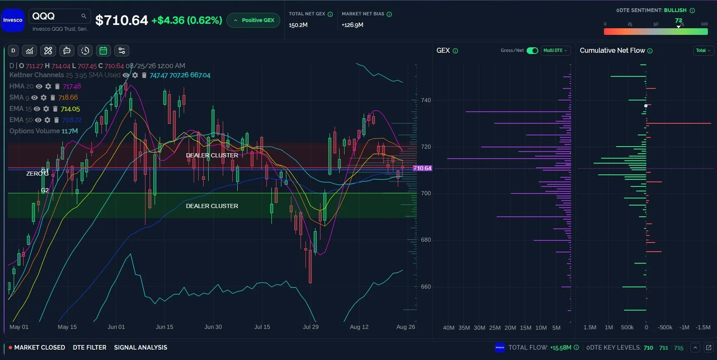Expand the bottom panel with chevron

pos(695,348)
